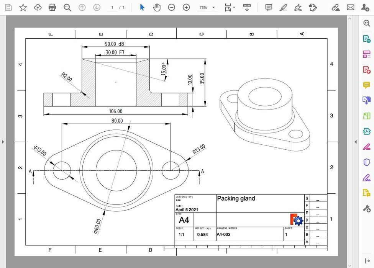This screenshot has width=374, height=268.
Task: Click the 35.00 height dimension
Action: (202, 78)
